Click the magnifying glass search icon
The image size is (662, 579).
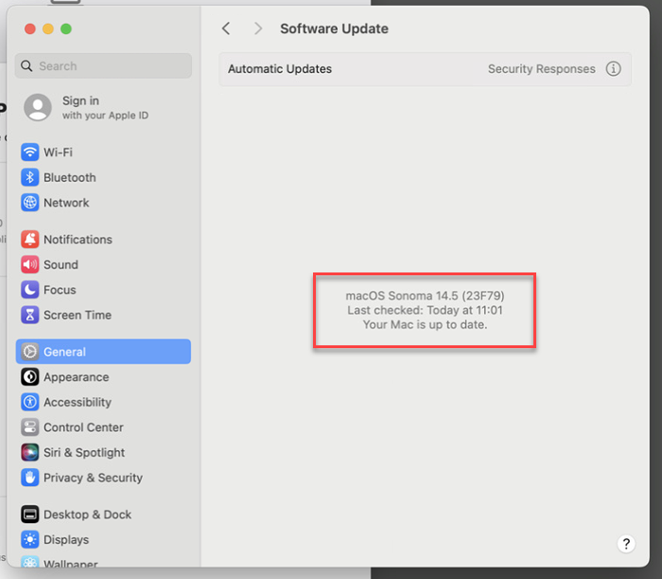(x=26, y=66)
